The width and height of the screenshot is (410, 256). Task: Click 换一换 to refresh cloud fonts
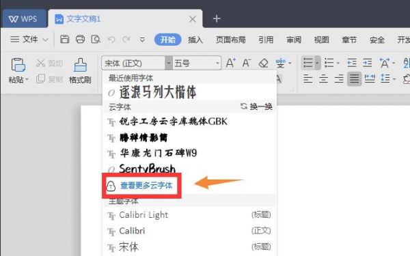point(256,106)
